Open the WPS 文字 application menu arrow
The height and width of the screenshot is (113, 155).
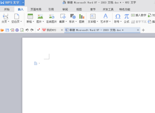tap(23, 3)
